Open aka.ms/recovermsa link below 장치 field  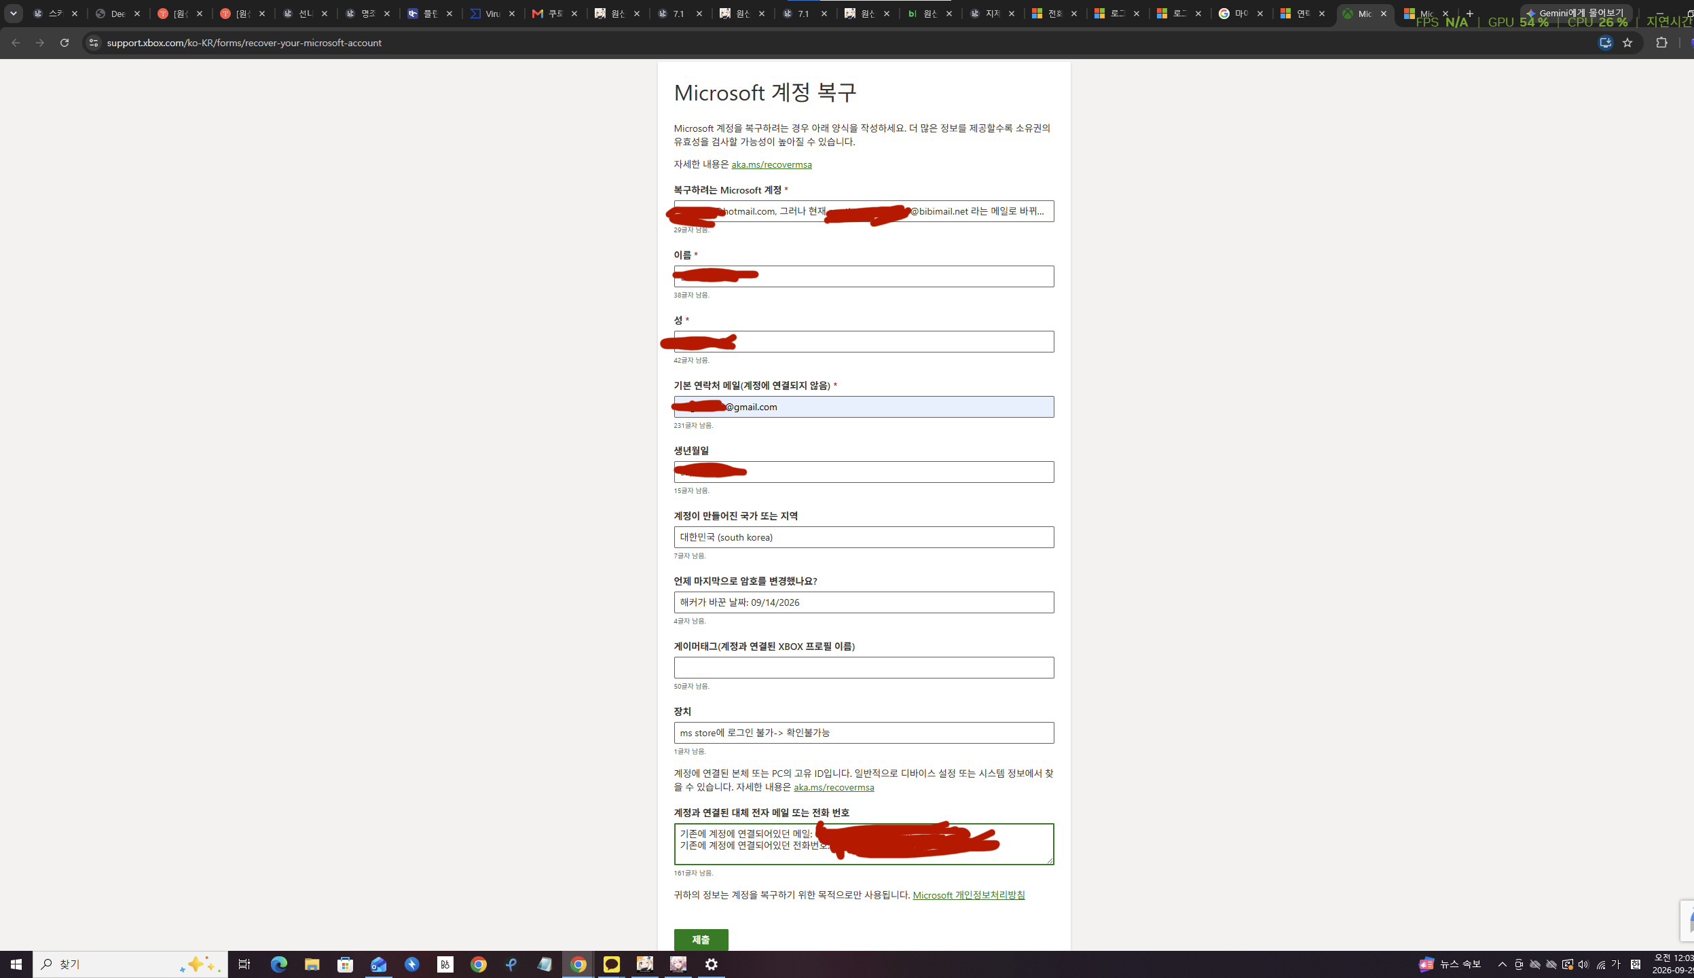[x=834, y=787]
